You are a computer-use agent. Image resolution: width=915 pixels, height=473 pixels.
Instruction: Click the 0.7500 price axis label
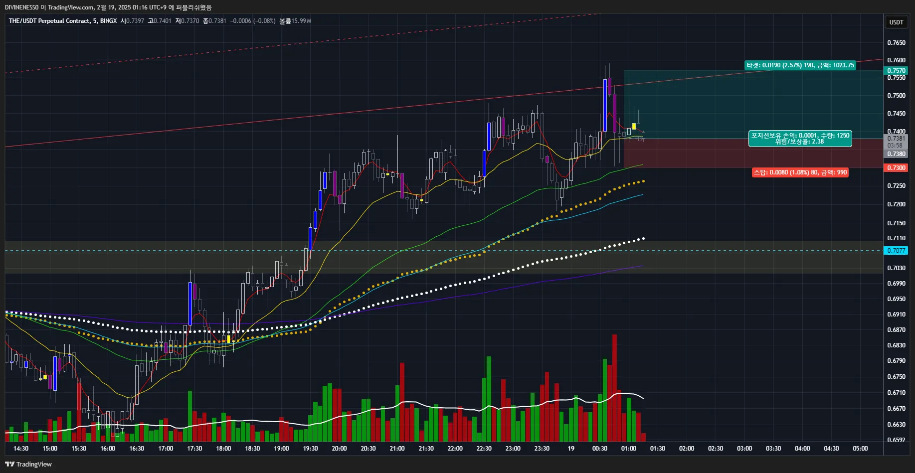(x=896, y=96)
